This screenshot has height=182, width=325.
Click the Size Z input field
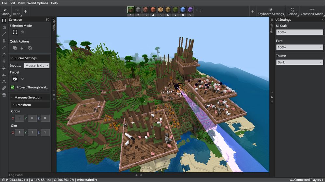[x=45, y=132]
